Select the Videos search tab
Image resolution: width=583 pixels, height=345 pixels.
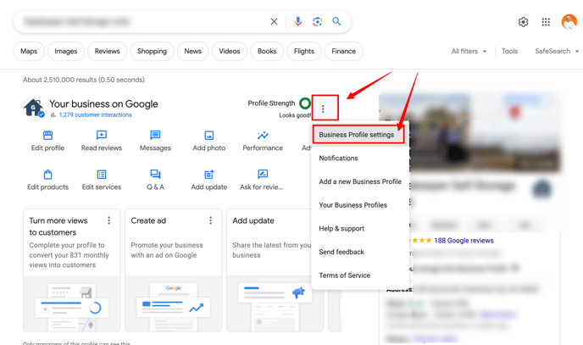230,52
